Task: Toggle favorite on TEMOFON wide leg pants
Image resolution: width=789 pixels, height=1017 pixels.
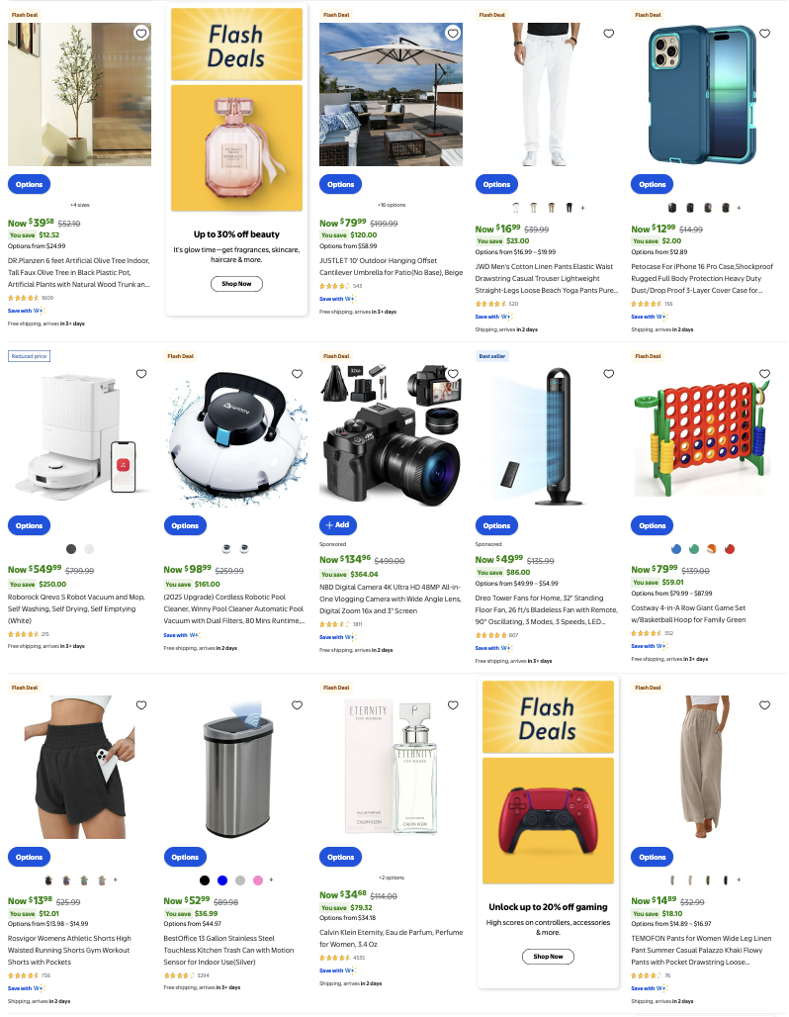Action: [x=765, y=705]
